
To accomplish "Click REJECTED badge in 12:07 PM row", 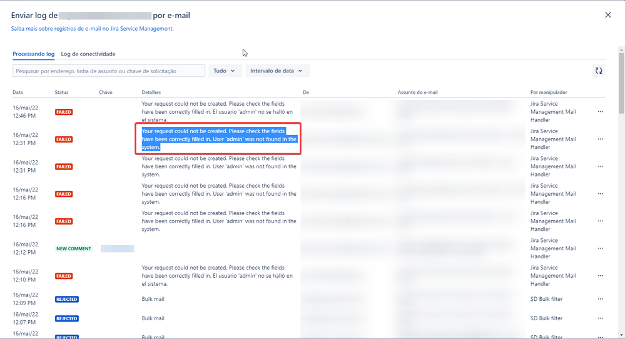I will click(66, 319).
